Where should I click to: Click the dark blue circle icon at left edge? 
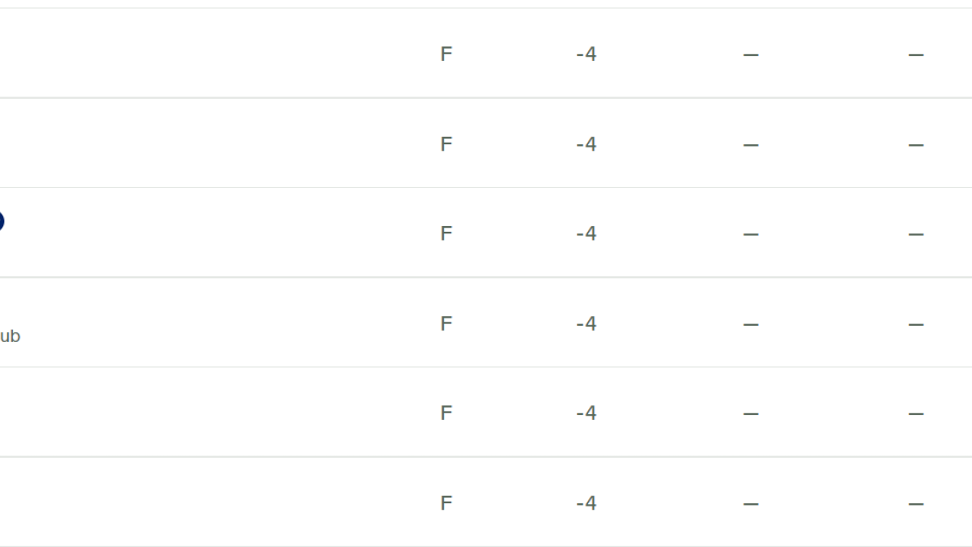point(1,220)
